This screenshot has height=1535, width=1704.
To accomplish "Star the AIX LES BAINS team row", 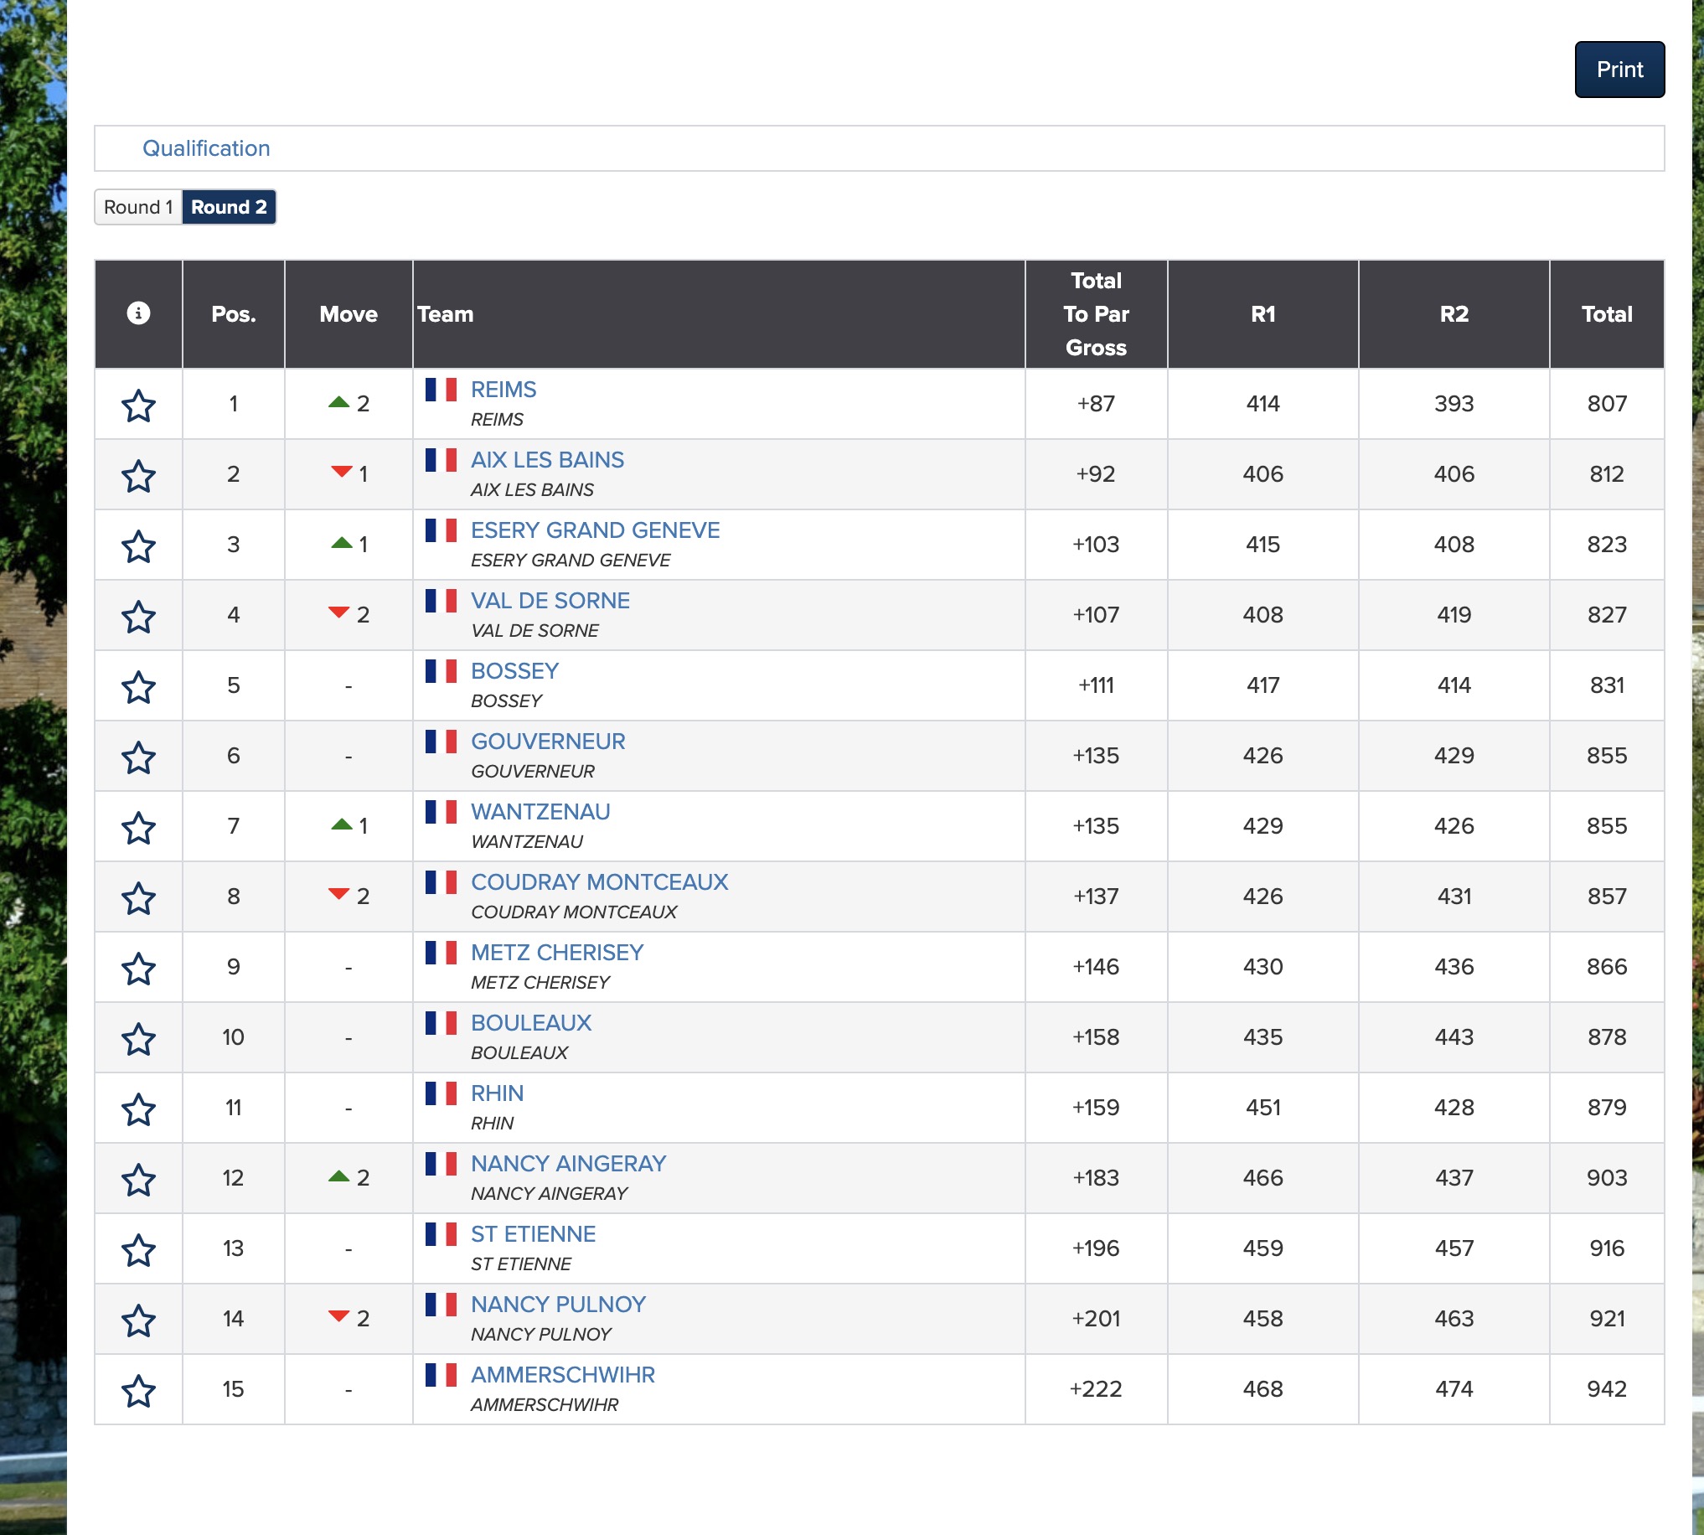I will (138, 477).
